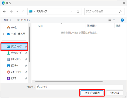Select ホーム in the sidebar

point(14,28)
